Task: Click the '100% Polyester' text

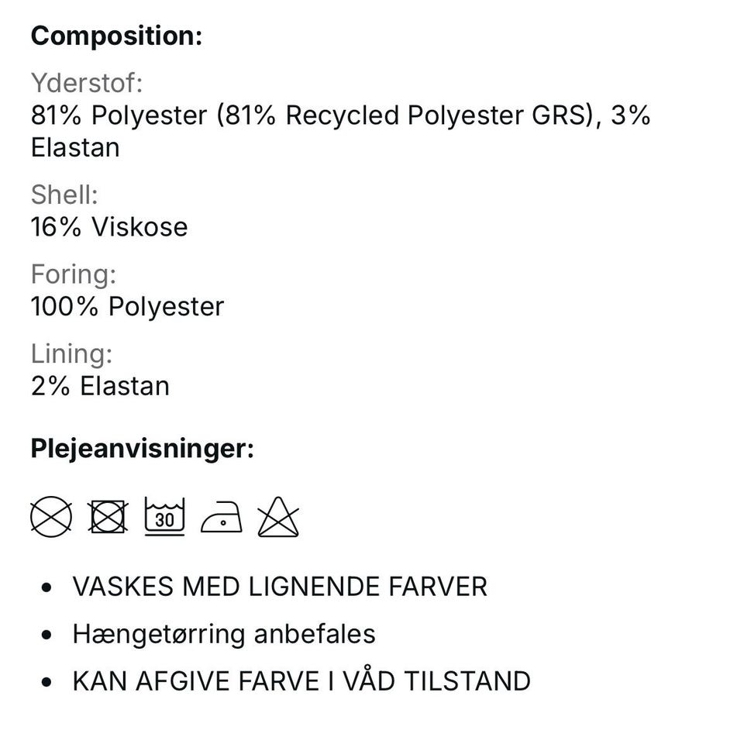Action: coord(127,307)
